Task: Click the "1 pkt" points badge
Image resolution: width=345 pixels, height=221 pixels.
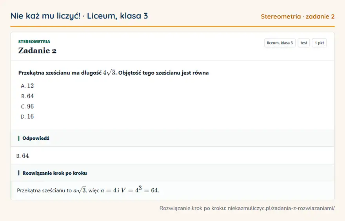Action: (x=319, y=43)
